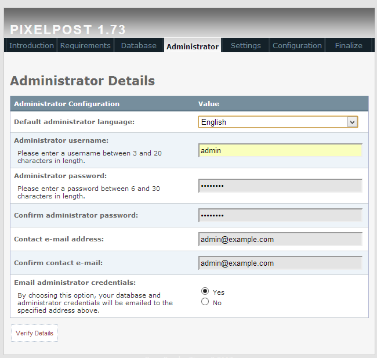
Task: Click the administrator username field
Action: [280, 151]
